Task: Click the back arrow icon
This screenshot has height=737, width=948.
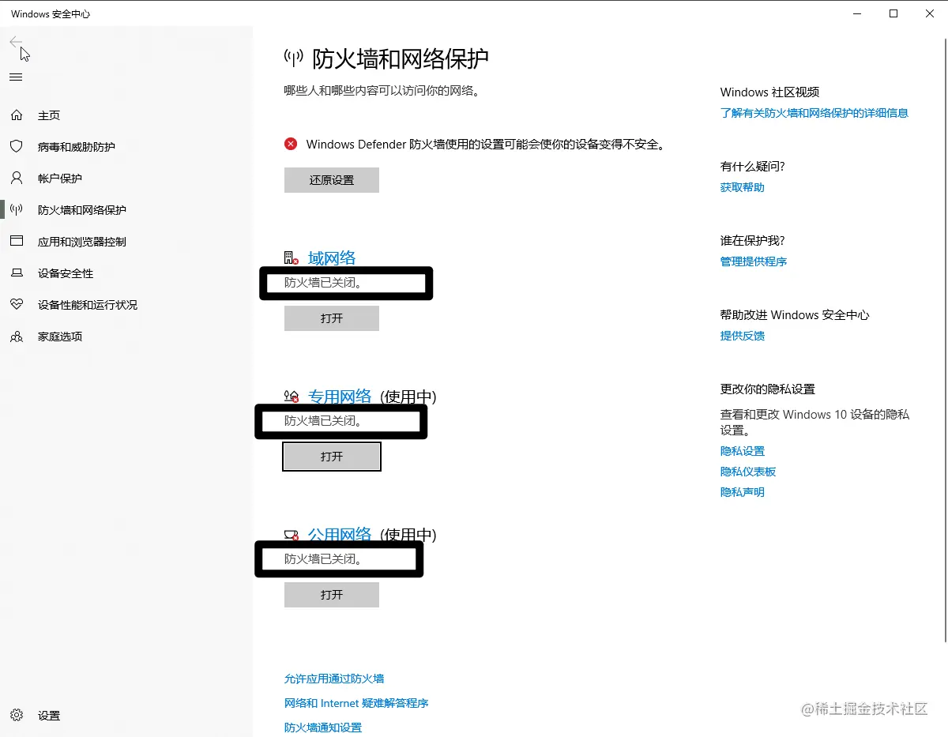Action: pos(16,42)
